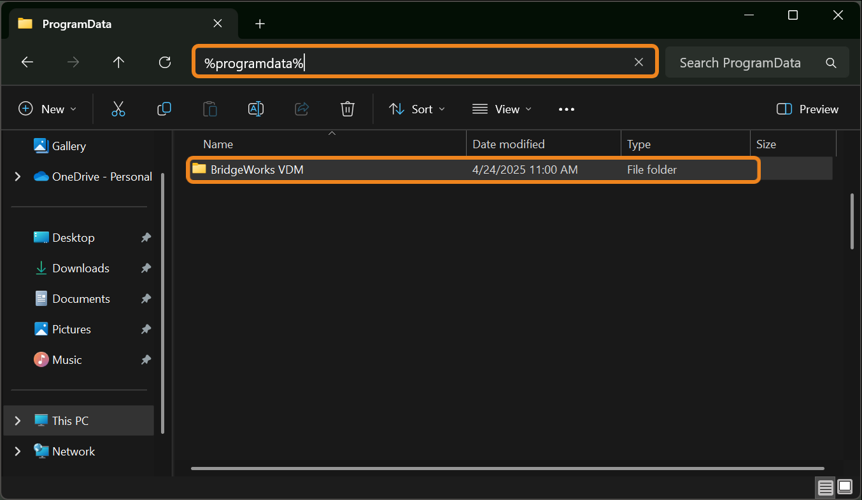Go back to the previous folder
This screenshot has width=862, height=500.
tap(27, 62)
